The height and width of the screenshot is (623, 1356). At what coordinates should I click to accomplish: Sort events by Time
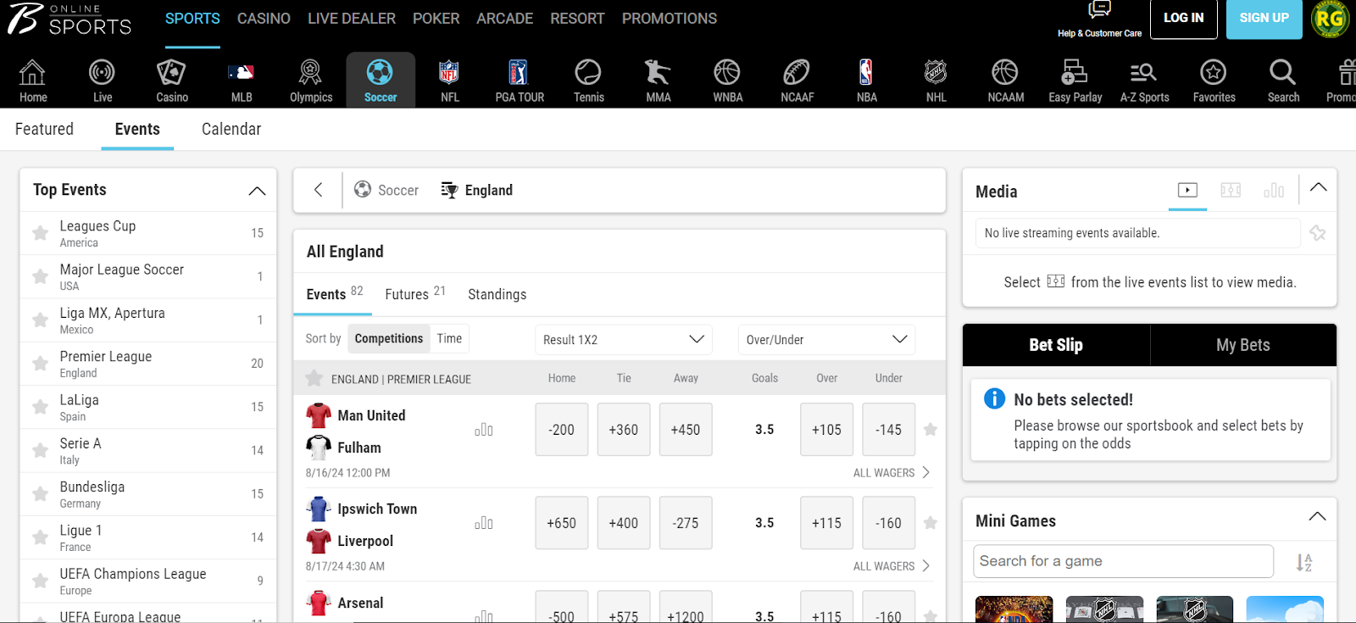(x=449, y=338)
